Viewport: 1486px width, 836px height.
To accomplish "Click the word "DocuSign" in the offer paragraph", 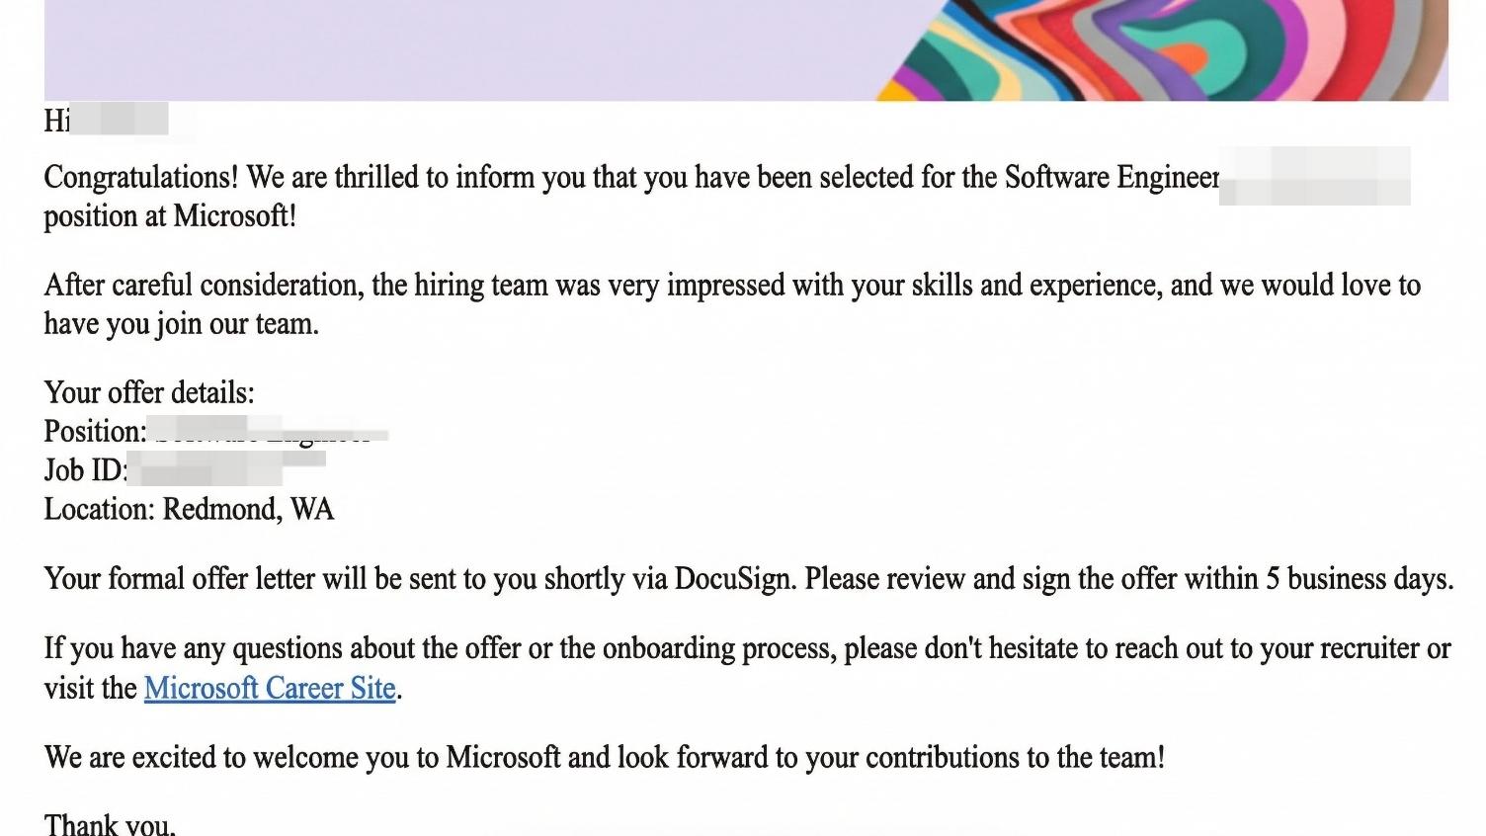I will 734,579.
